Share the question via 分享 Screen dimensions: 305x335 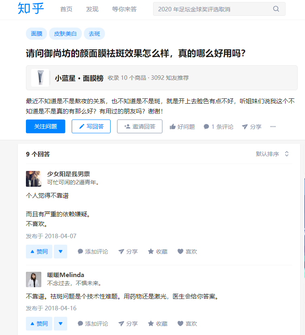[252, 127]
